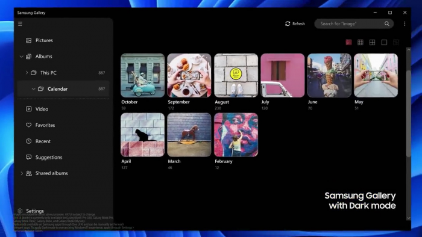The height and width of the screenshot is (237, 422).
Task: Maximize the Samsung Gallery window
Action: pos(390,13)
